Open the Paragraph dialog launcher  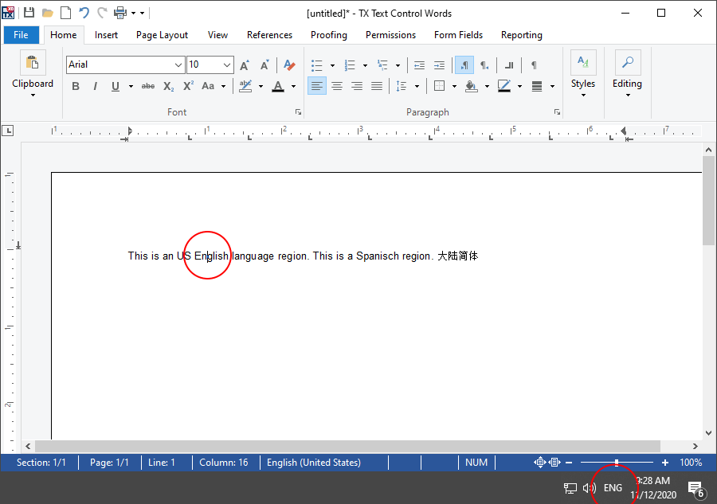[557, 112]
